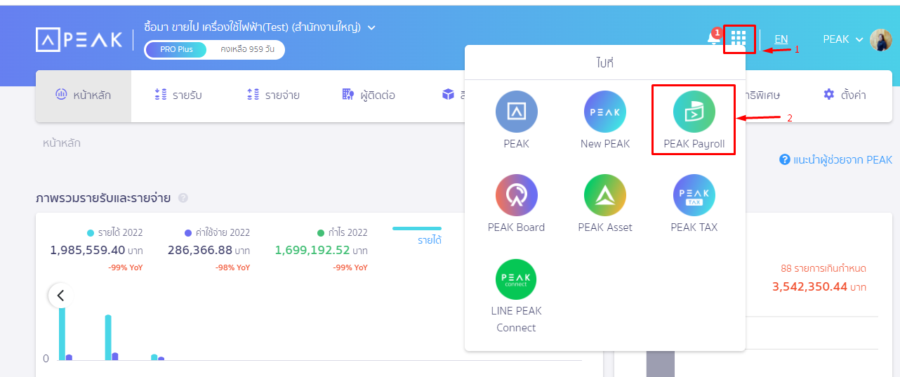The image size is (900, 377).
Task: Launch the PEAK Payroll app
Action: 694,119
